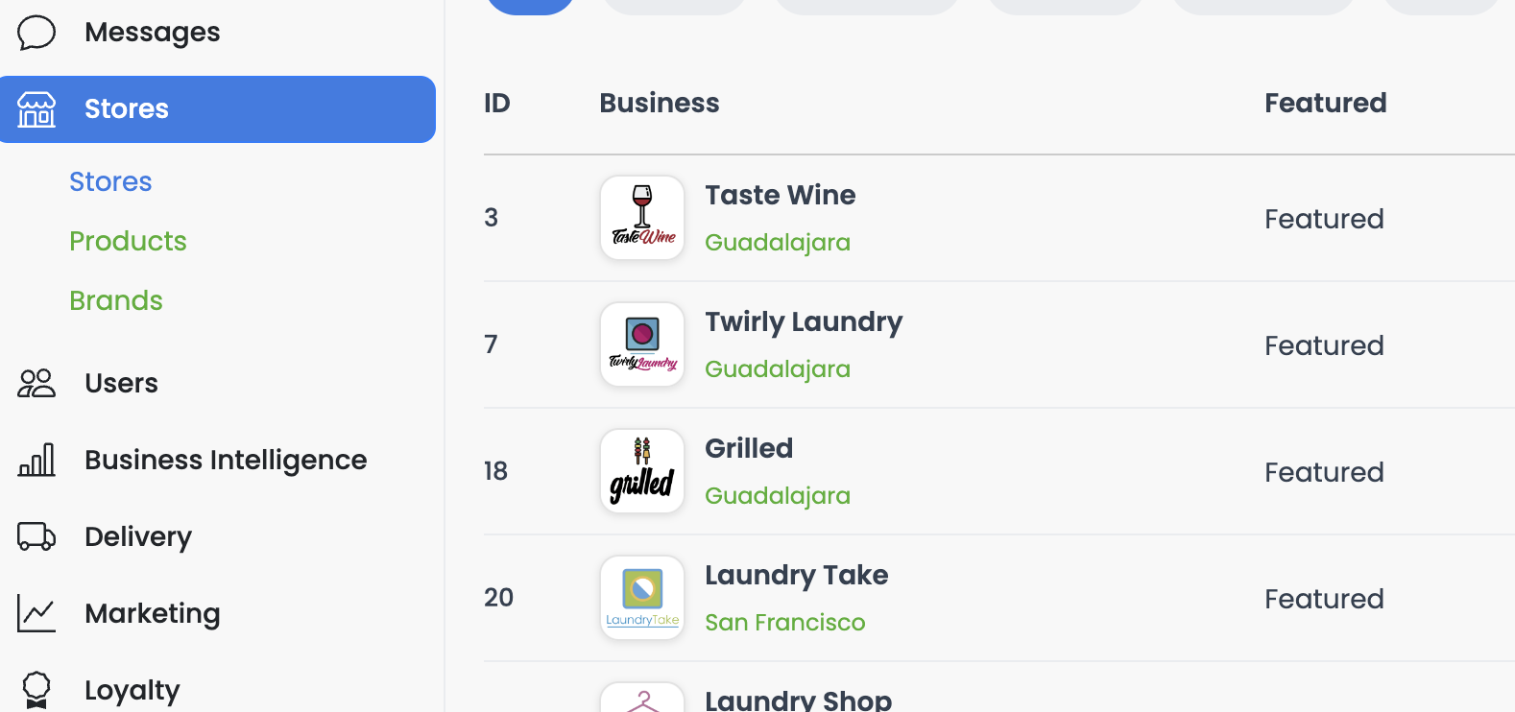Click the Stores storefront icon in sidebar

click(x=36, y=109)
